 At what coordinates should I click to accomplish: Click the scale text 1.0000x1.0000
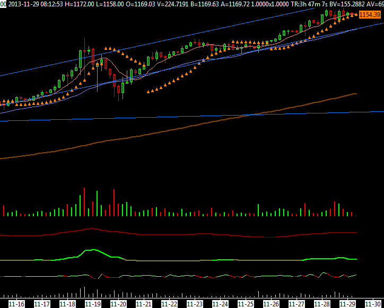coord(269,4)
